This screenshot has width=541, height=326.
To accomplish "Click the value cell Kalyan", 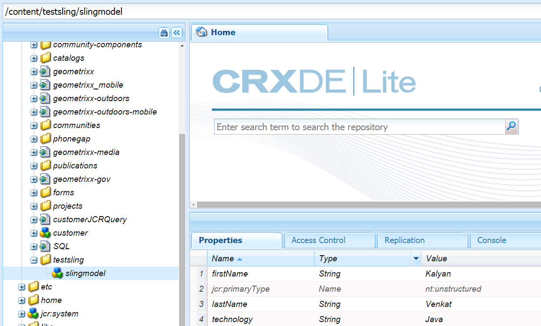I will point(438,274).
